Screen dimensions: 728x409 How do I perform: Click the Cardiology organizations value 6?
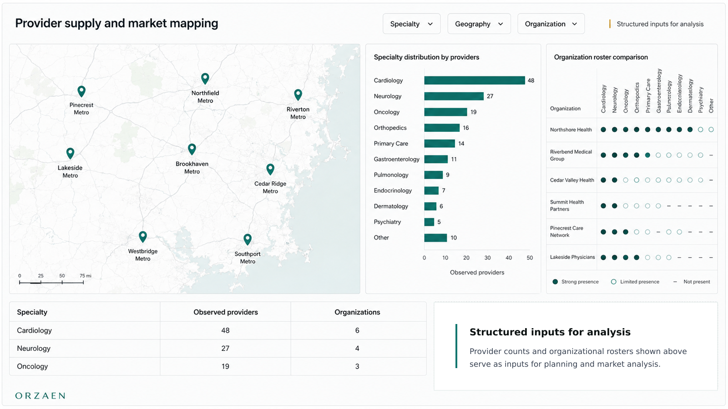(x=357, y=330)
